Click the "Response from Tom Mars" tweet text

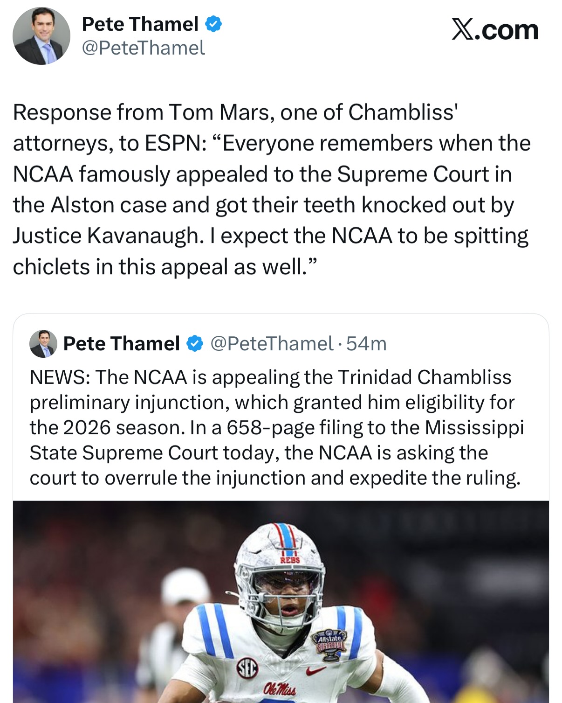(270, 189)
